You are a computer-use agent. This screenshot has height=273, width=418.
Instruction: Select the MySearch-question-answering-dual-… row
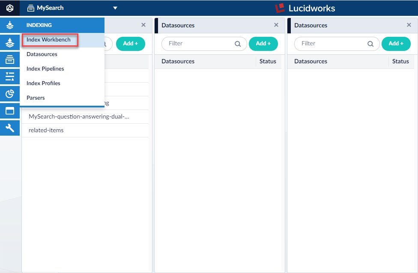85,117
